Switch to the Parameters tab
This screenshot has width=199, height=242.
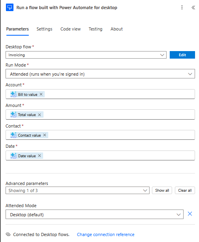17,29
